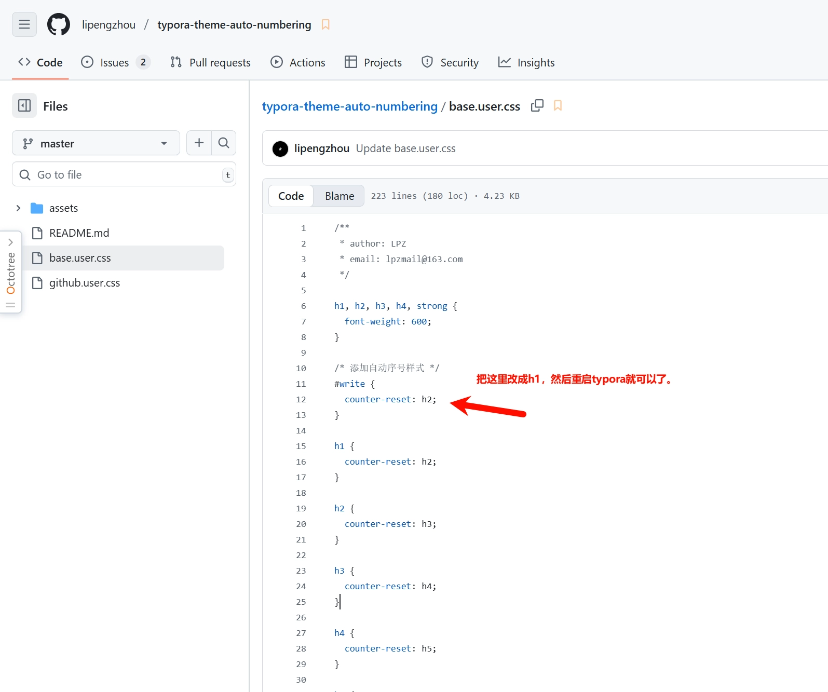This screenshot has width=828, height=692.
Task: Open the Octotree sidebar toggle
Action: 10,272
